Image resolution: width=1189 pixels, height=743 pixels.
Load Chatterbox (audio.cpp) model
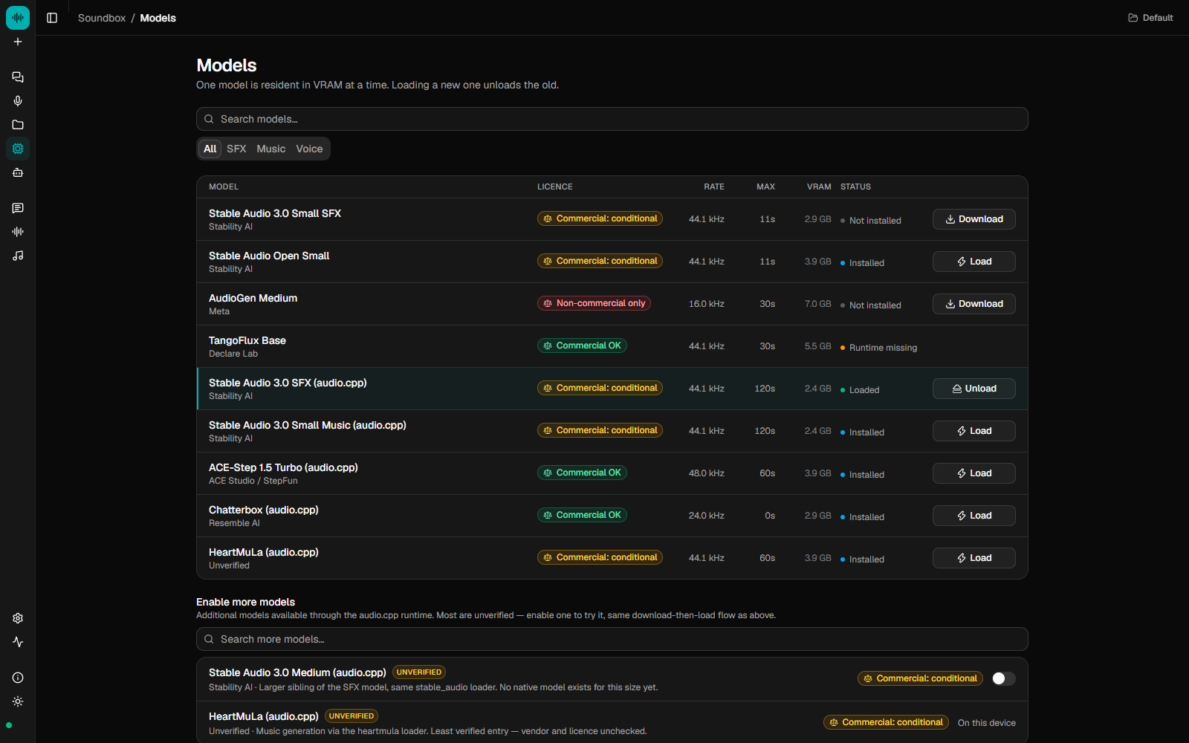click(973, 516)
